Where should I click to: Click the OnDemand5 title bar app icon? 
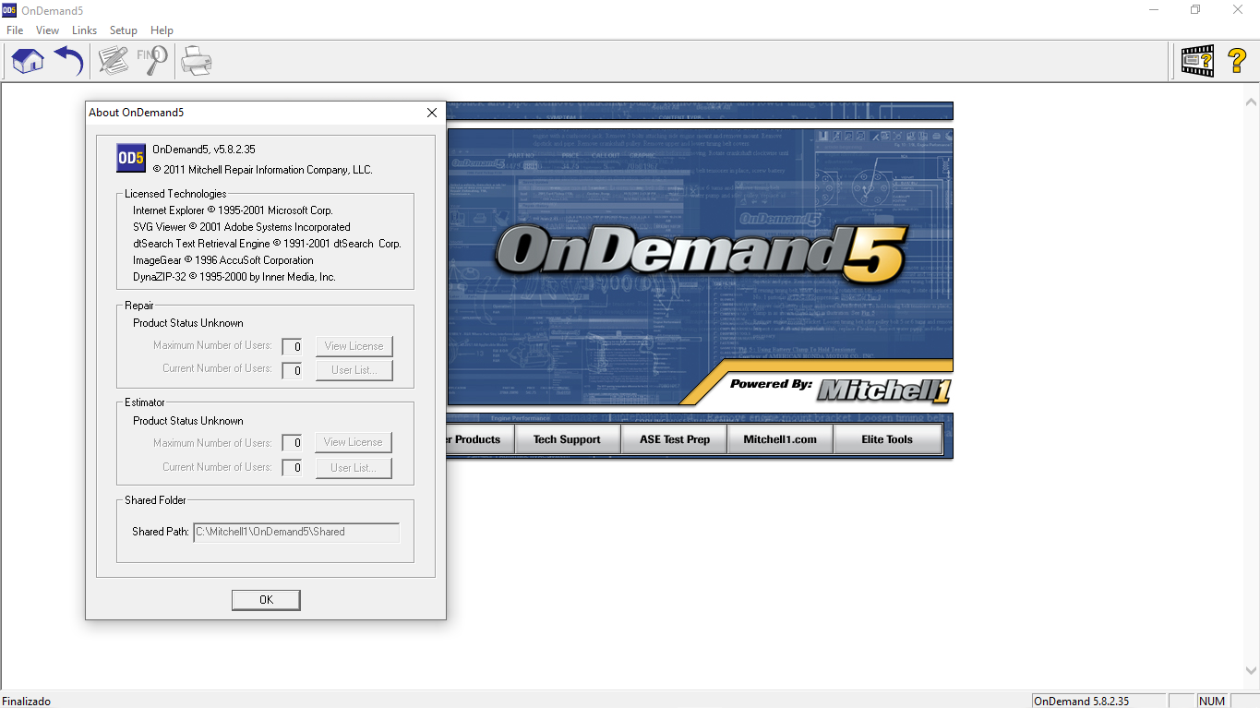tap(9, 9)
